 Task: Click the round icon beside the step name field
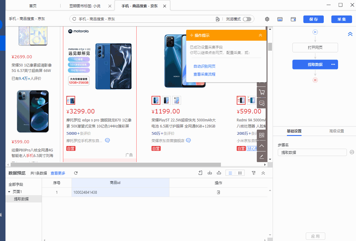pos(352,152)
